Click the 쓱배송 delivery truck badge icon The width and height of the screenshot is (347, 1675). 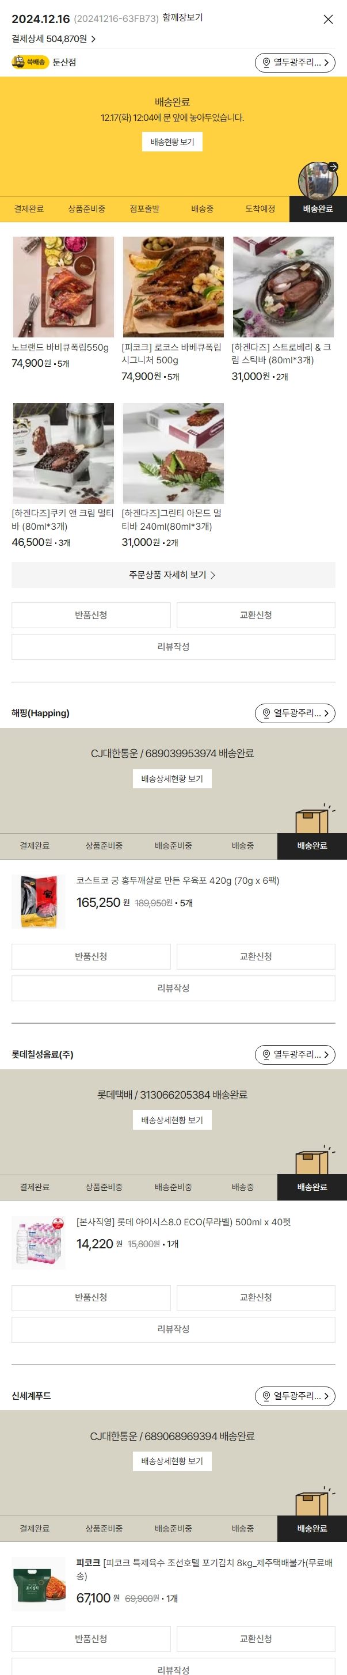pos(30,62)
